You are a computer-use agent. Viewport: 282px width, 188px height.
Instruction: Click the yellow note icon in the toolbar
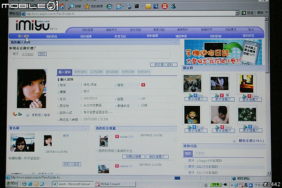tap(149, 7)
